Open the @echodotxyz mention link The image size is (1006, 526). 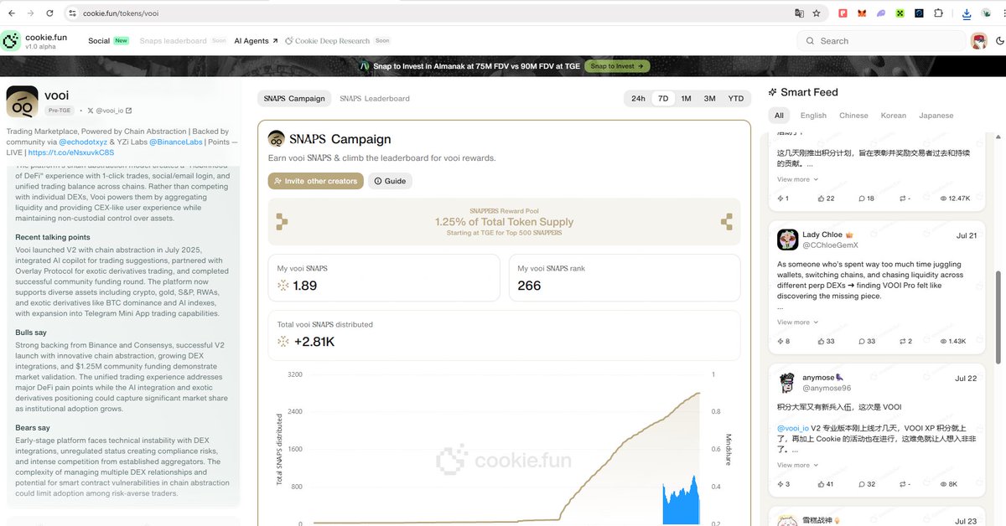[x=83, y=142]
